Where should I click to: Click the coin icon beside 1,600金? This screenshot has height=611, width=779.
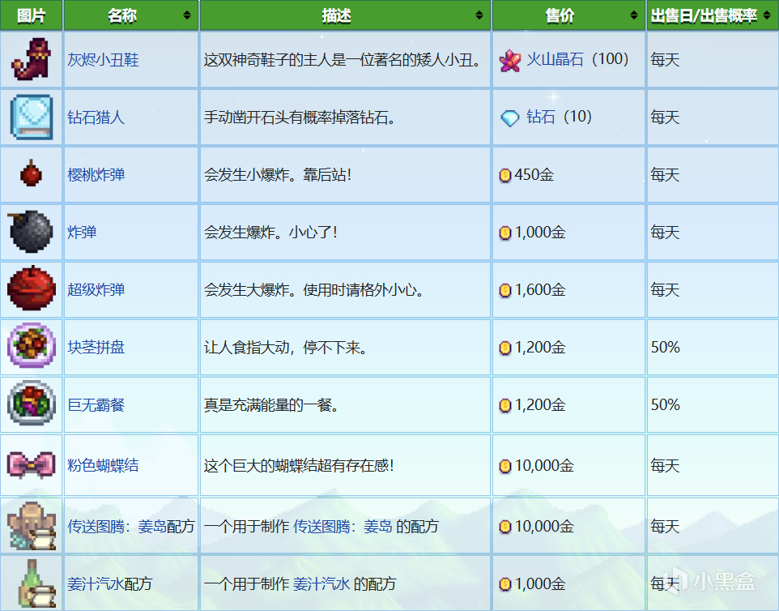click(504, 290)
